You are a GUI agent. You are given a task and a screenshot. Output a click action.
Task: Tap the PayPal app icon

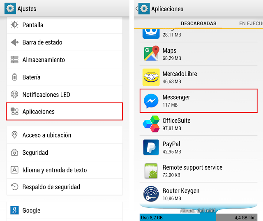click(151, 147)
